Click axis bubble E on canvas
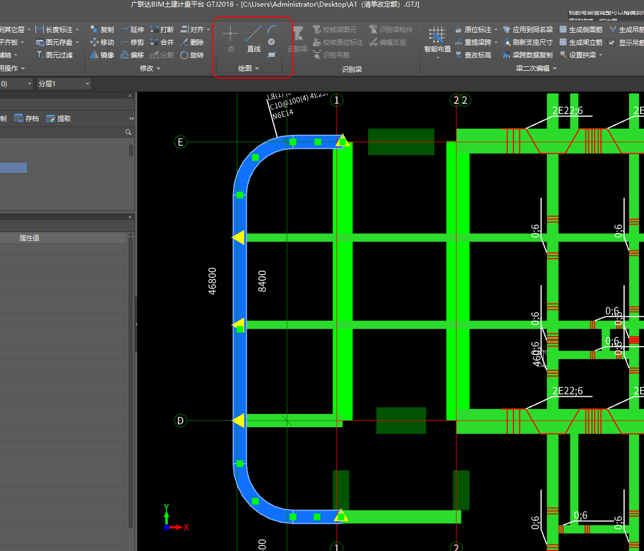Viewport: 644px width, 551px height. (180, 142)
